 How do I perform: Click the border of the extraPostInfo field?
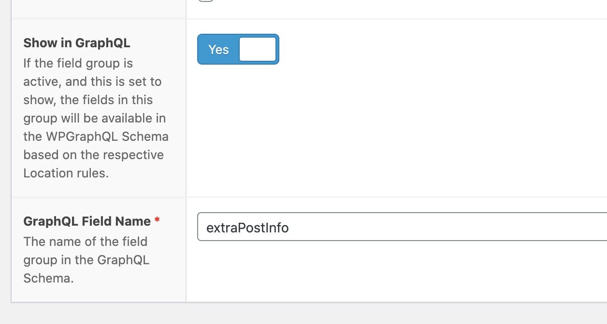[x=198, y=227]
